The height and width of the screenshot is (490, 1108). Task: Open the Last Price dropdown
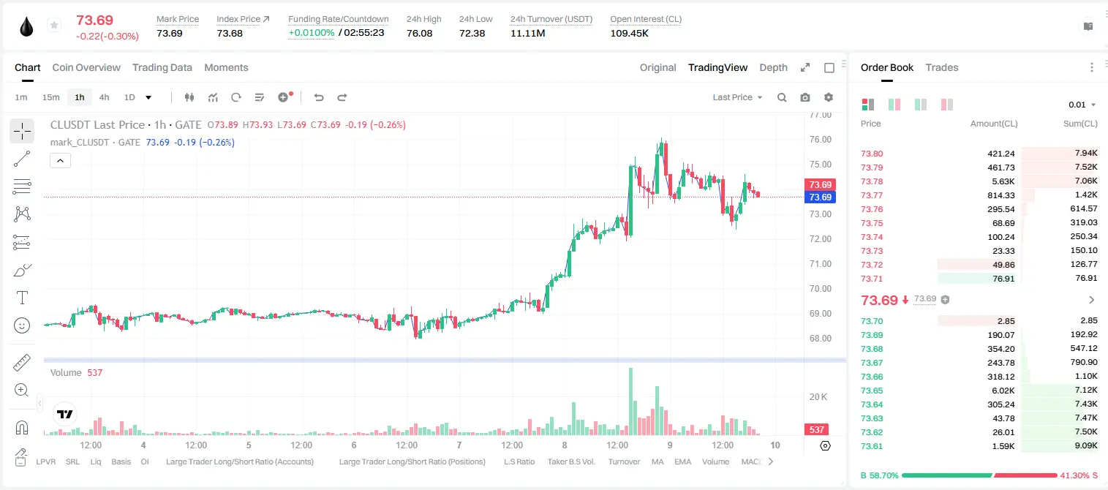(737, 97)
